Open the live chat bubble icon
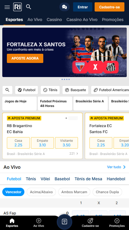Image resolution: width=129 pixels, height=230 pixels. pyautogui.click(x=64, y=7)
